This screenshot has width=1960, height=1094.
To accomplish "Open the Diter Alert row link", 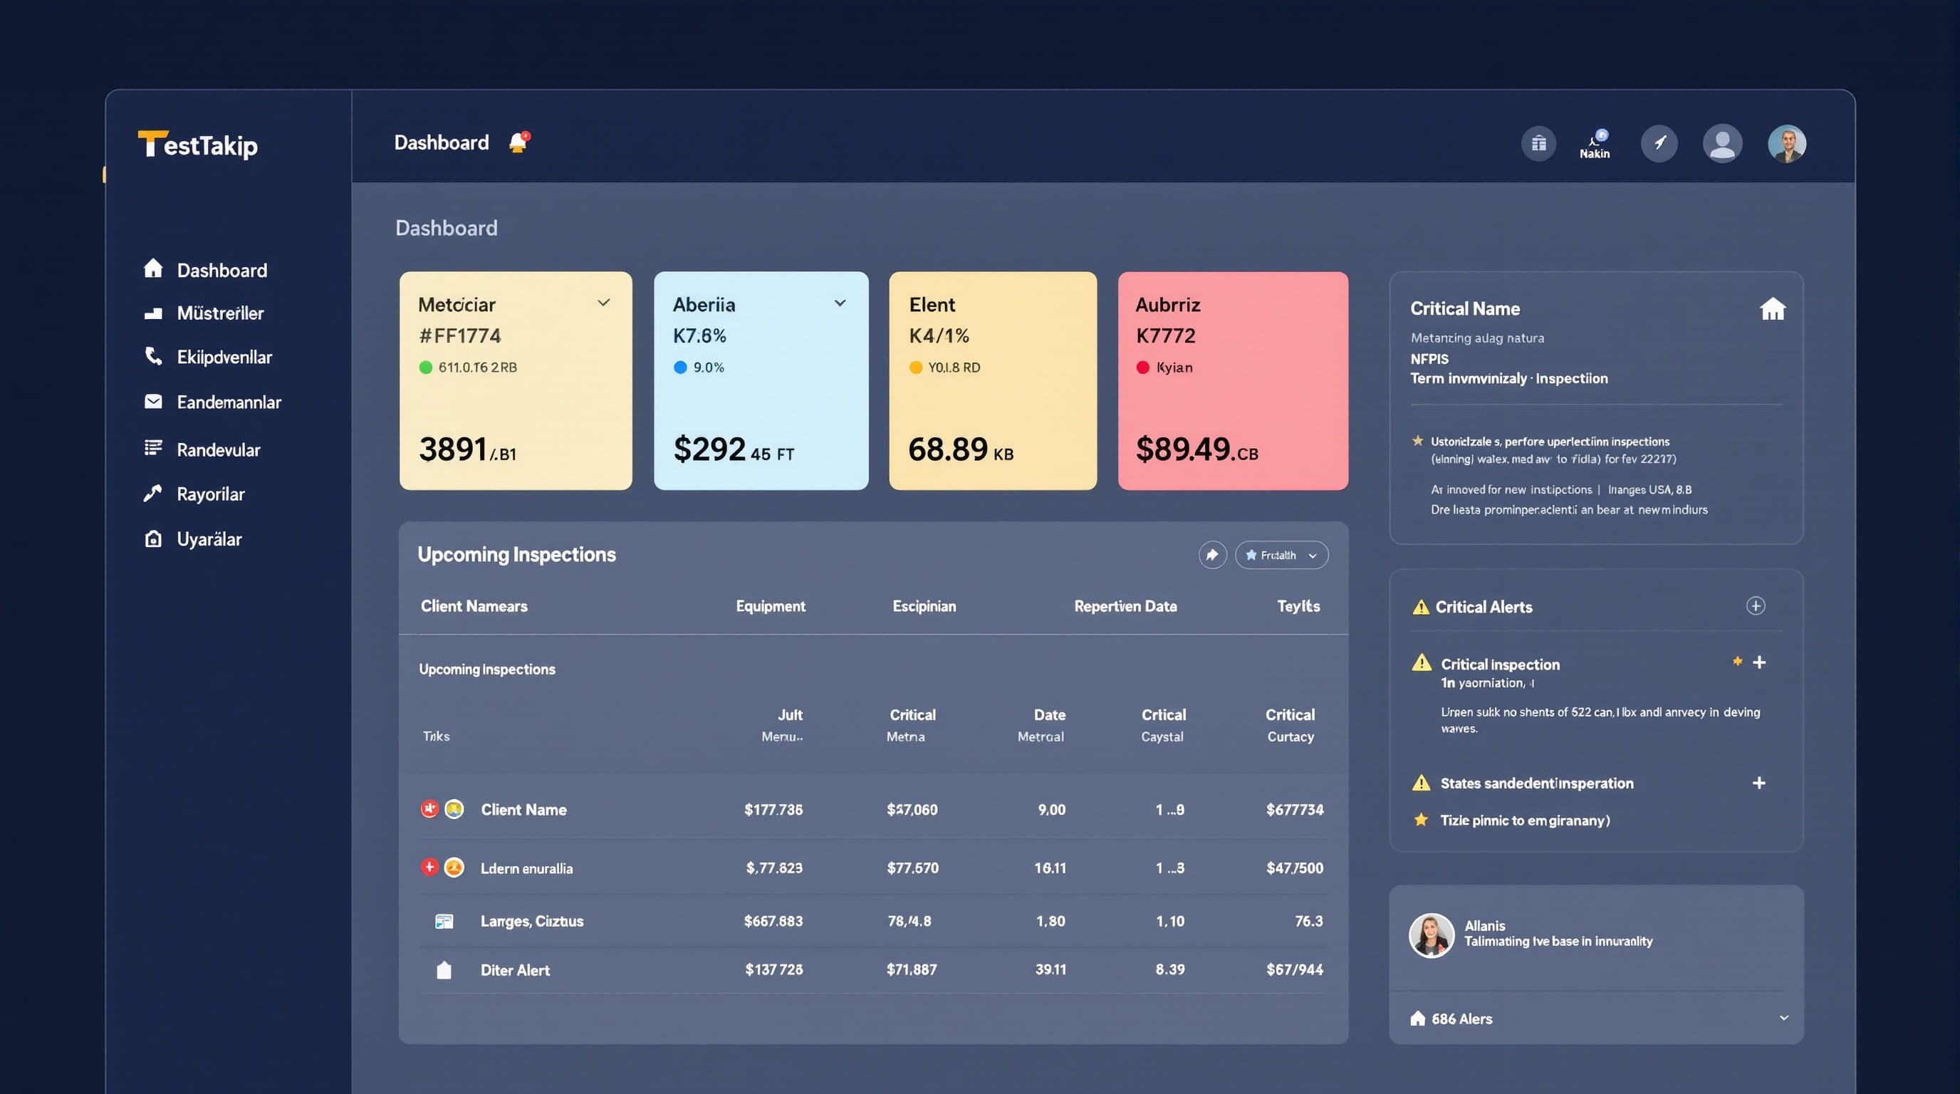I will [x=514, y=969].
